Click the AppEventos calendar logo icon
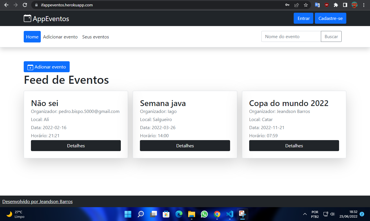This screenshot has height=221, width=370. pos(27,18)
